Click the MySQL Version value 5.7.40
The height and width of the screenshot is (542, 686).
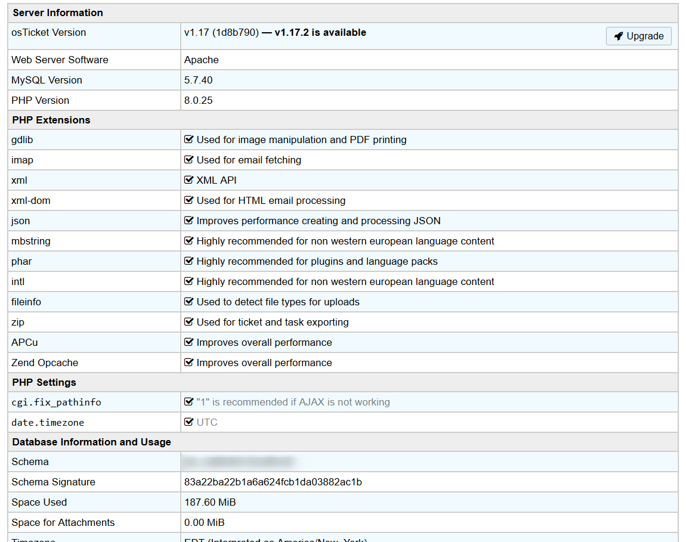198,80
